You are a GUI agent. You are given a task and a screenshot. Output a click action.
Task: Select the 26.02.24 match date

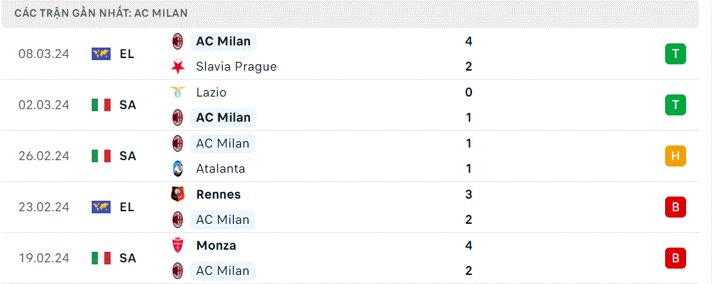(x=44, y=156)
